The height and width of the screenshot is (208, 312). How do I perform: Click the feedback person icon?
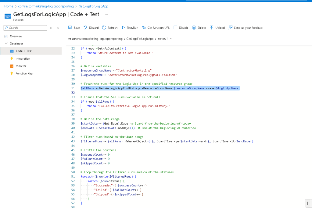[x=230, y=28]
